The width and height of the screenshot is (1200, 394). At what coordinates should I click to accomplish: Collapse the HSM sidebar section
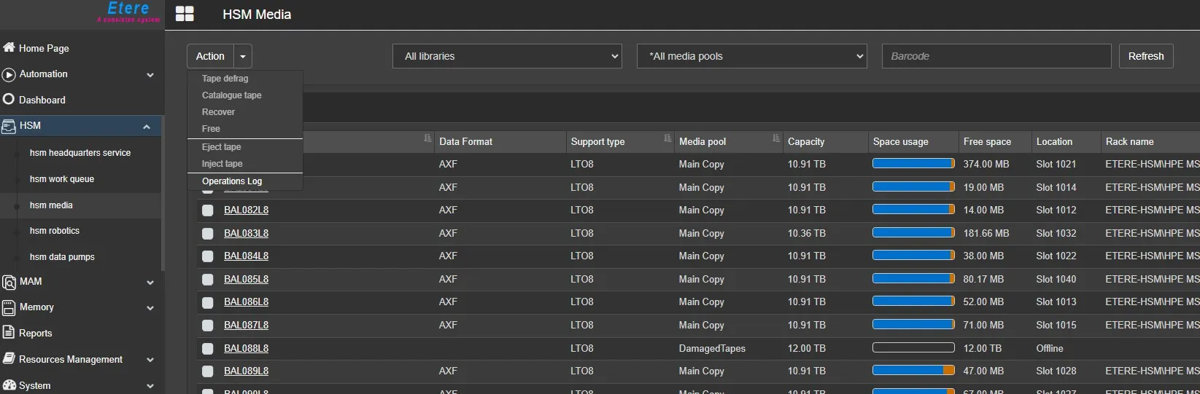pyautogui.click(x=147, y=126)
